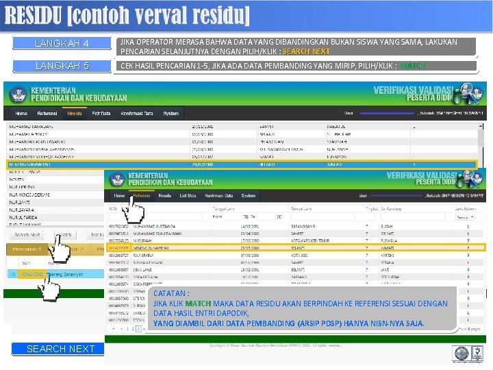
Task: Select the NURJAYANA row in Residu list
Action: pos(55,210)
